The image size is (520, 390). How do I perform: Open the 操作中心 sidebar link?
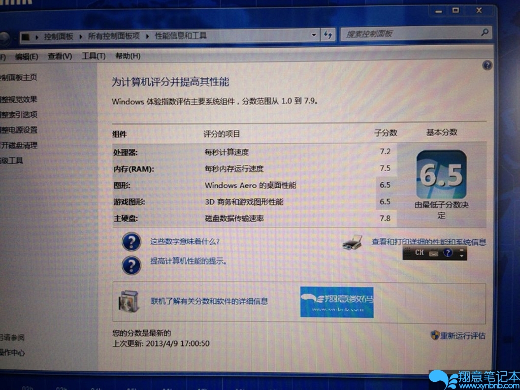click(x=12, y=352)
